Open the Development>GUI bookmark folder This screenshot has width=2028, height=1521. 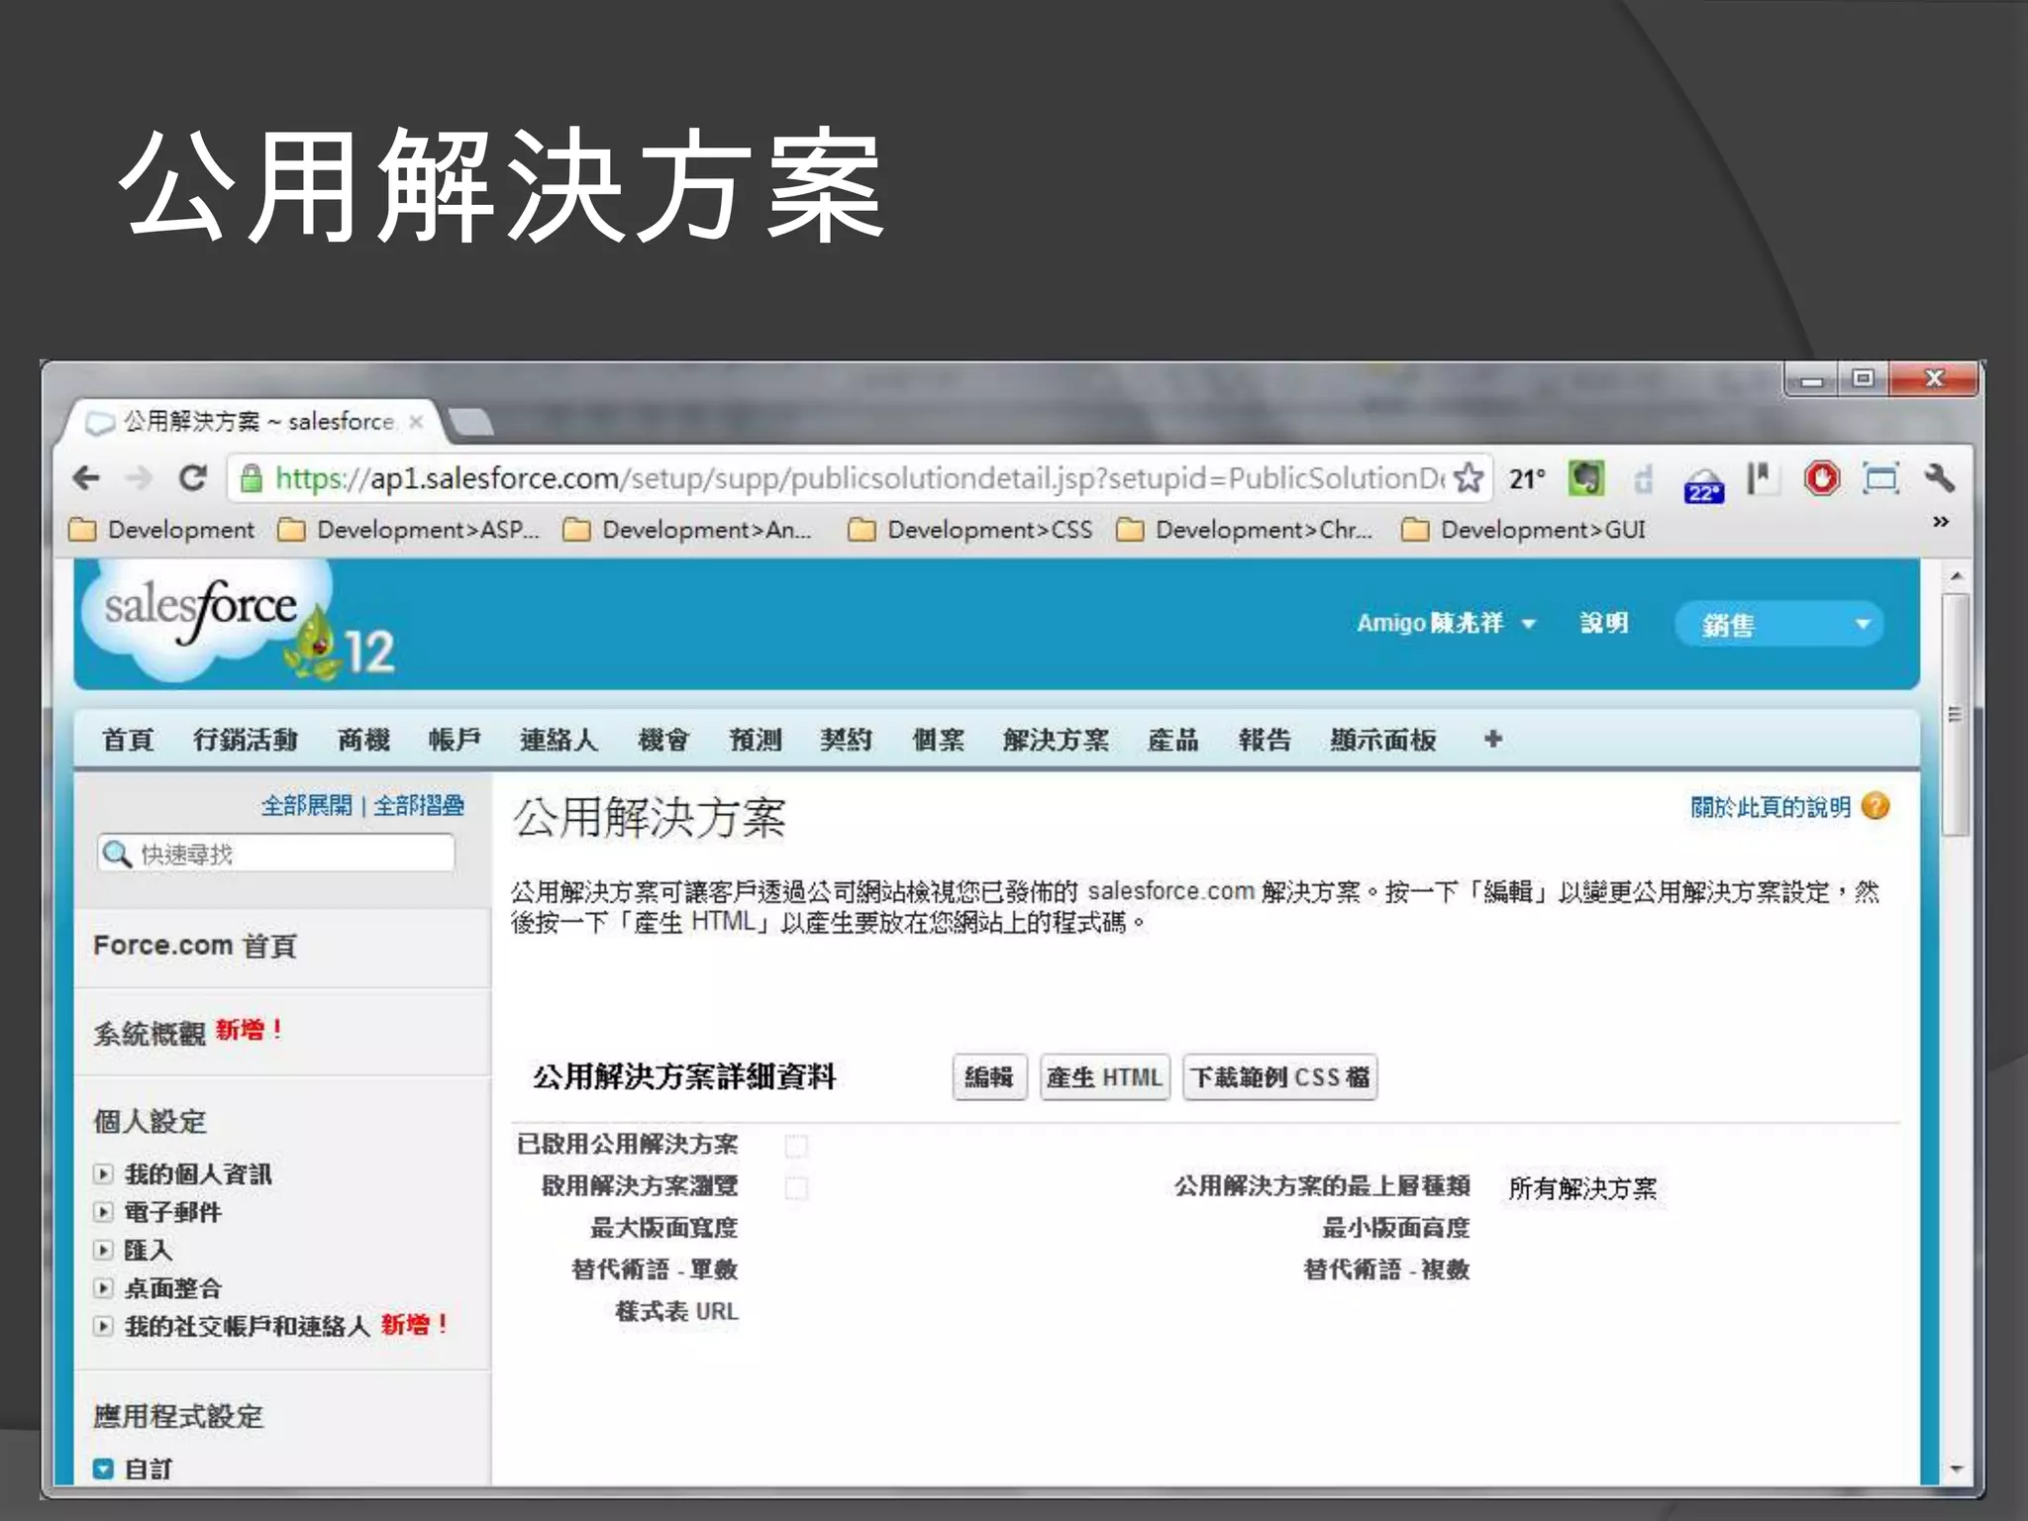pos(1524,530)
